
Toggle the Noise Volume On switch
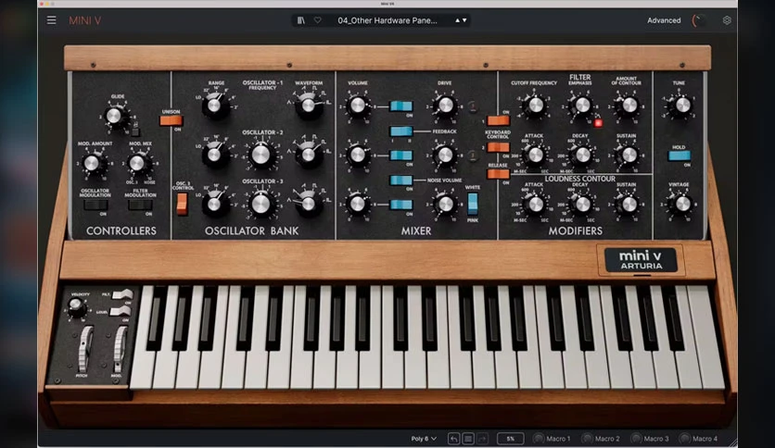[x=400, y=180]
